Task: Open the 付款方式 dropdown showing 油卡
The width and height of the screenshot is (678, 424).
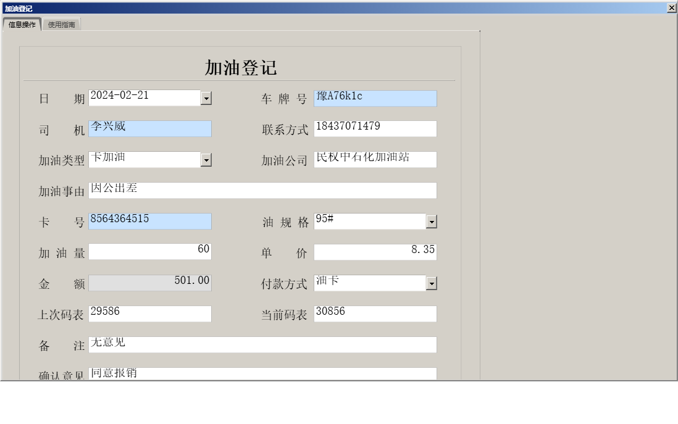Action: pyautogui.click(x=432, y=283)
